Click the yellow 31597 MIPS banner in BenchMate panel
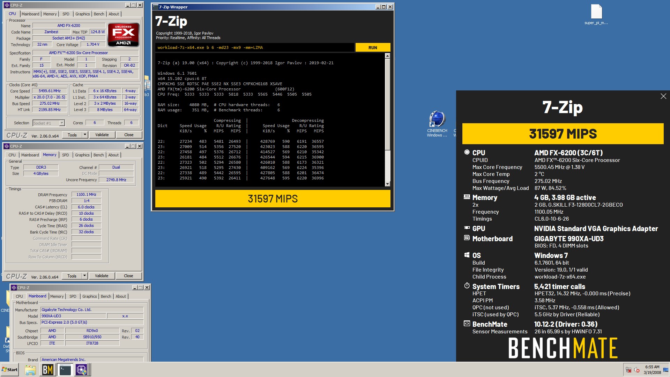The image size is (670, 377). [563, 134]
